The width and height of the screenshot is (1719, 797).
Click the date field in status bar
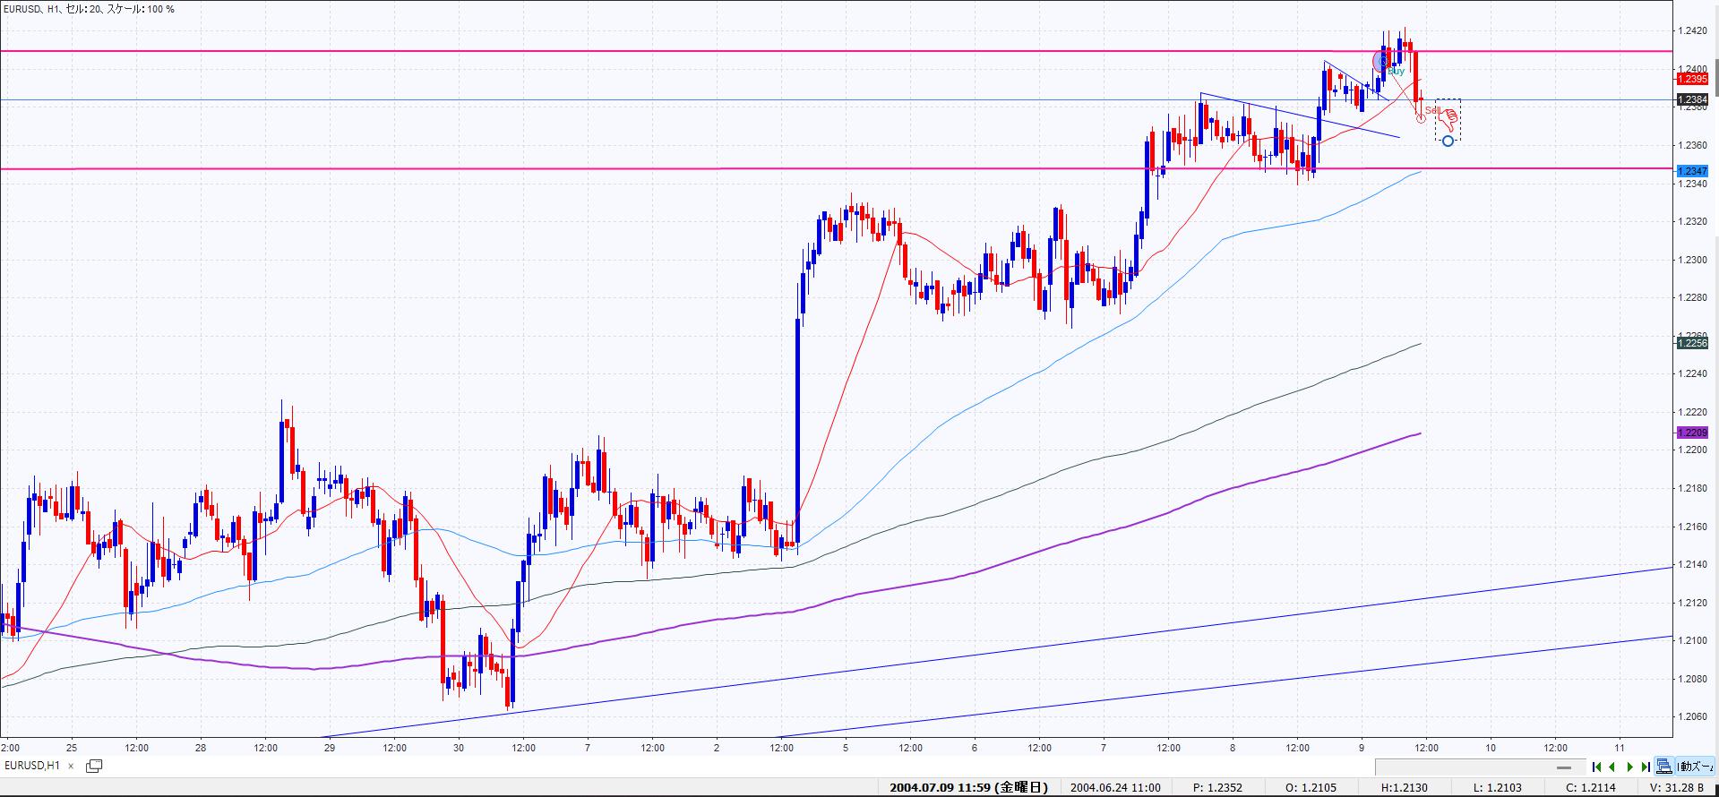pyautogui.click(x=968, y=788)
